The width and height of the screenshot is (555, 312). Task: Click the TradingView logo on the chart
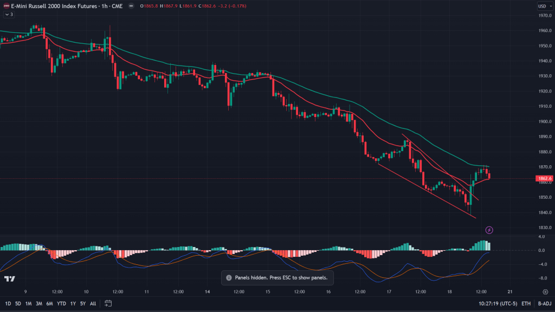pyautogui.click(x=9, y=278)
